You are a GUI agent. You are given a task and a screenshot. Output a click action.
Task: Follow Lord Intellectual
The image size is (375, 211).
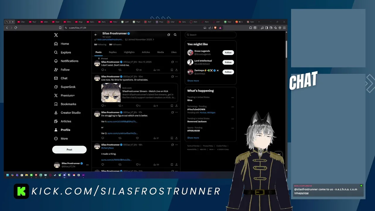pyautogui.click(x=228, y=62)
